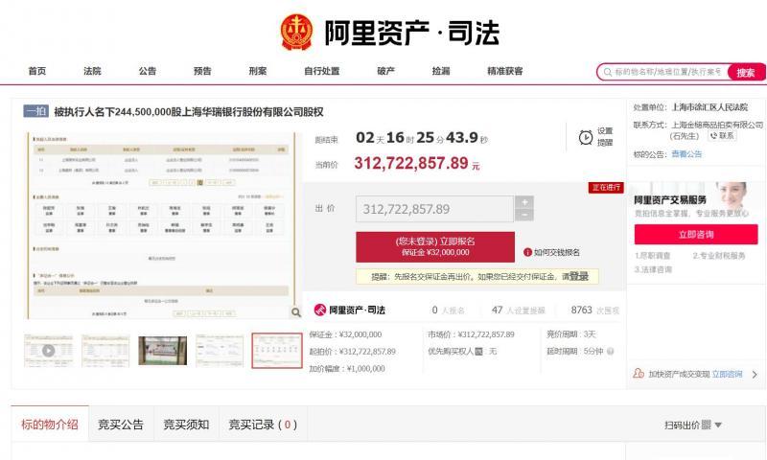Play the video thumbnail

click(x=49, y=350)
